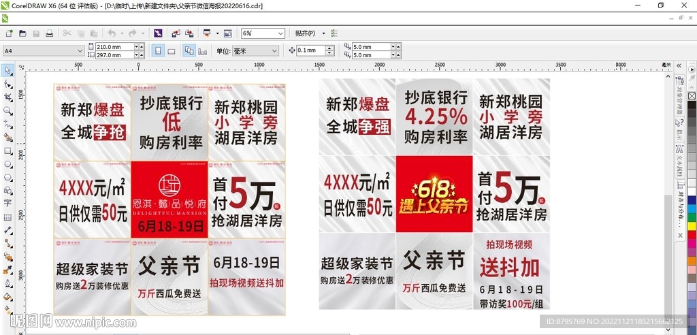Click the duplicate distance X 5.0 mm field
This screenshot has width=697, height=335.
tap(371, 47)
